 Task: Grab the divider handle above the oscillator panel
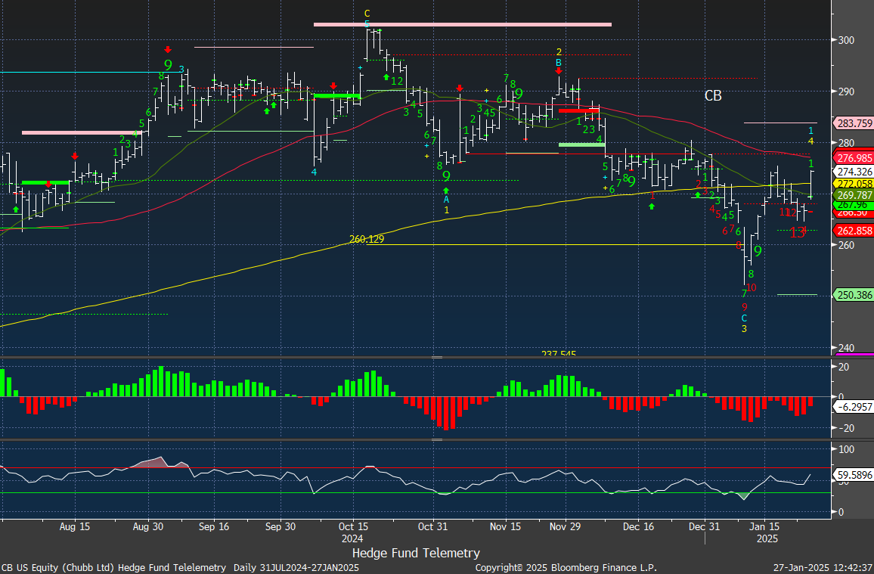pos(437,439)
